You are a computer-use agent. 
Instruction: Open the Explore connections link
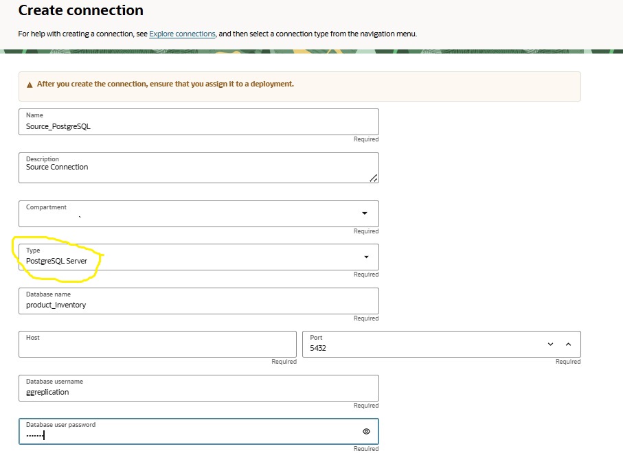pos(182,34)
